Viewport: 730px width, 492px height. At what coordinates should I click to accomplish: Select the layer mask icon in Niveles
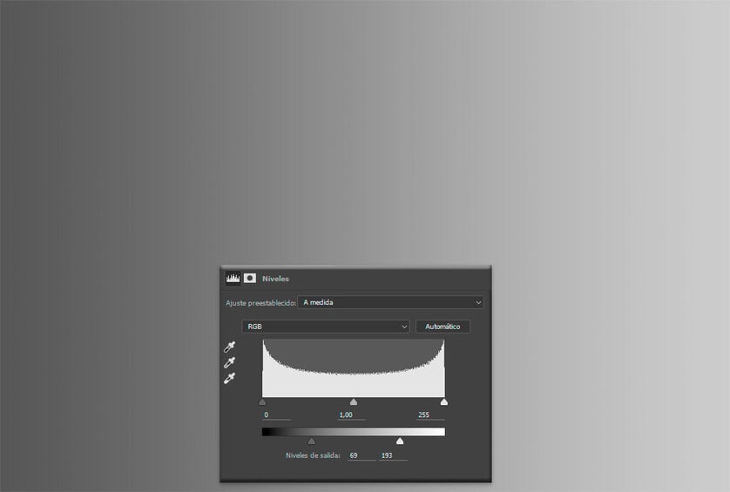250,279
